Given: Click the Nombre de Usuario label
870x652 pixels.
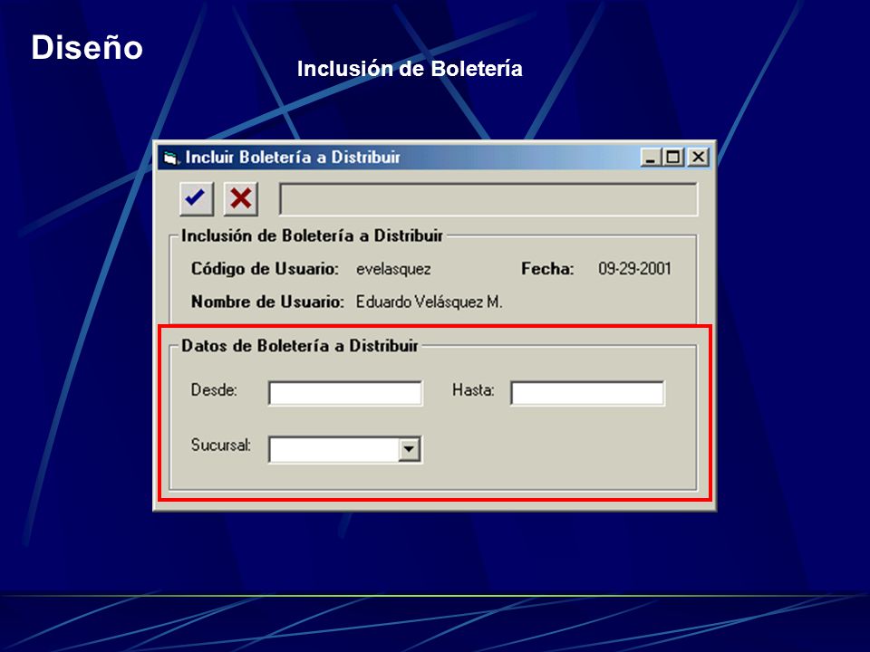Looking at the screenshot, I should (x=267, y=302).
